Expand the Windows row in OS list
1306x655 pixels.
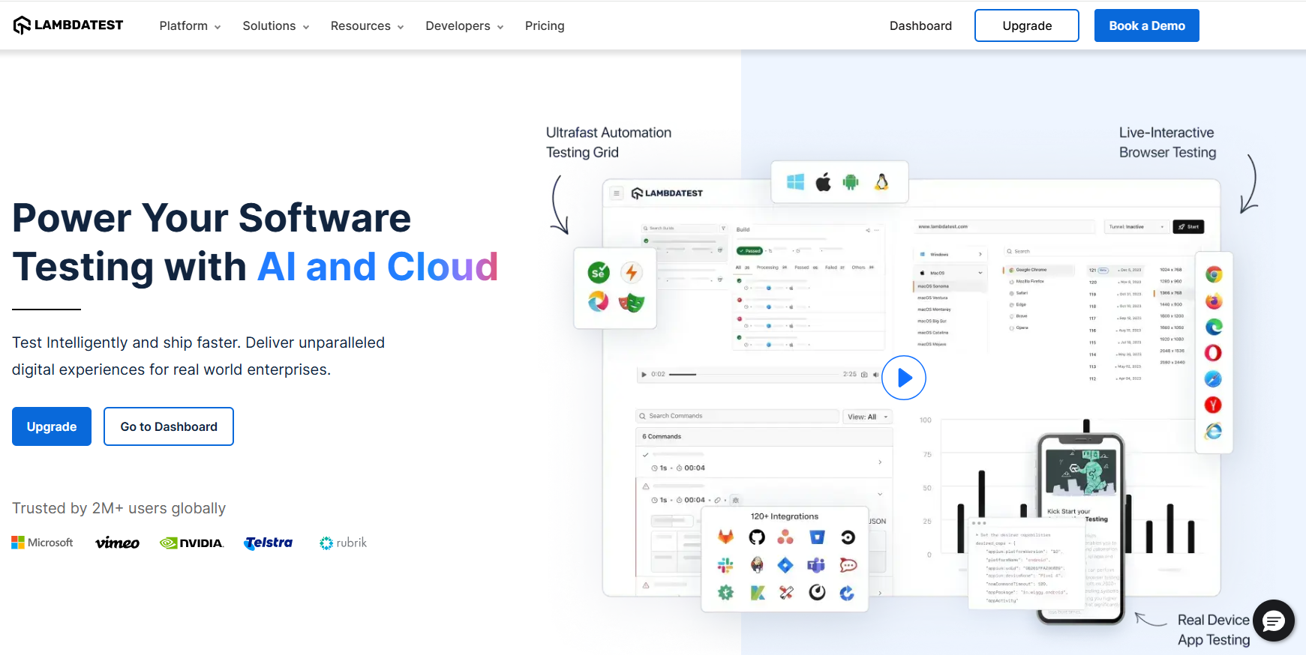pyautogui.click(x=950, y=254)
